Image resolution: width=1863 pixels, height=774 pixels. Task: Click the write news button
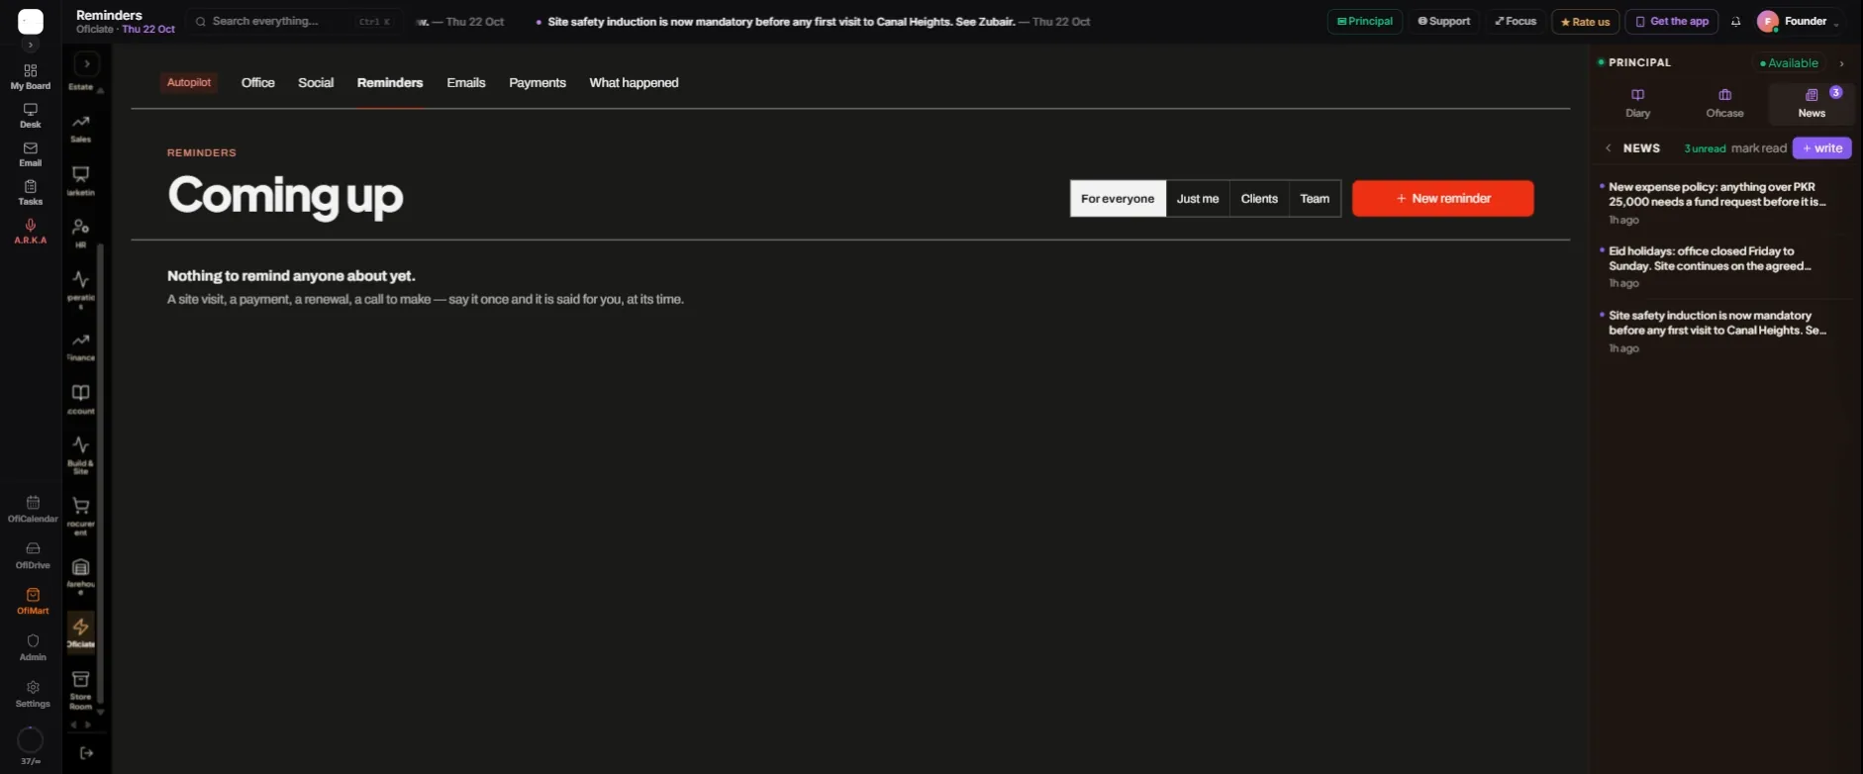pyautogui.click(x=1822, y=148)
